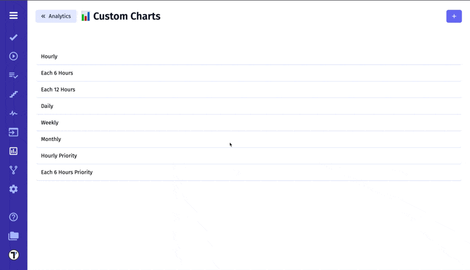The image size is (470, 270).
Task: Open Plans checklist icon in sidebar
Action: [x=14, y=76]
